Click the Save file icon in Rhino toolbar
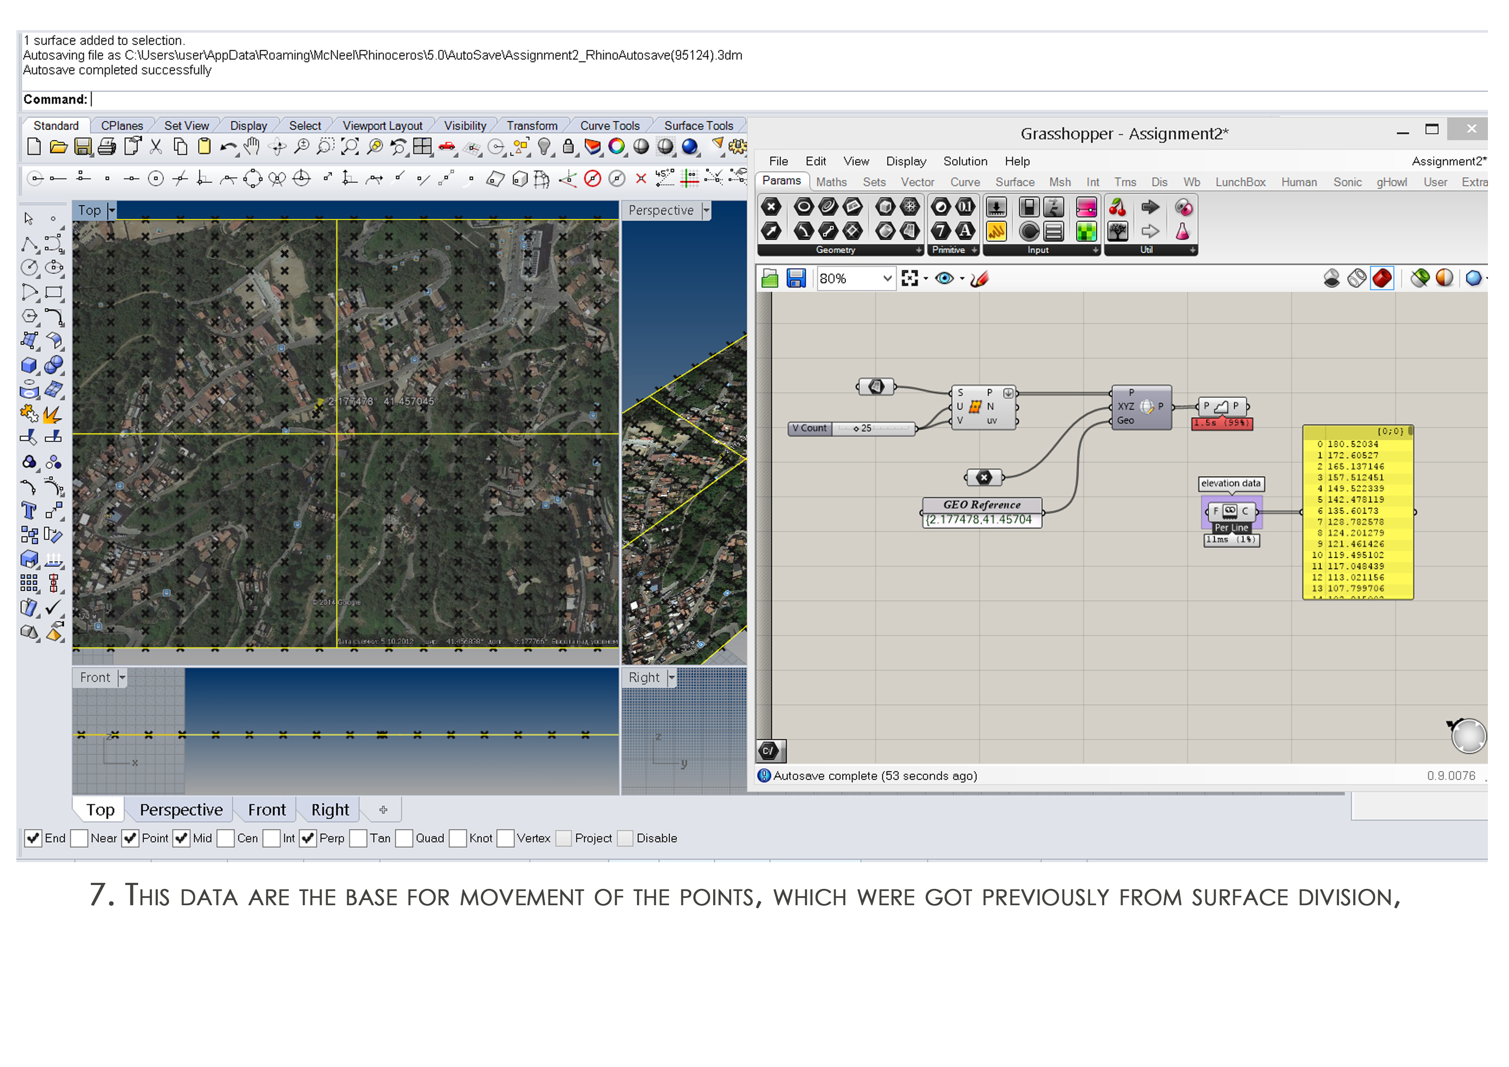 [83, 147]
